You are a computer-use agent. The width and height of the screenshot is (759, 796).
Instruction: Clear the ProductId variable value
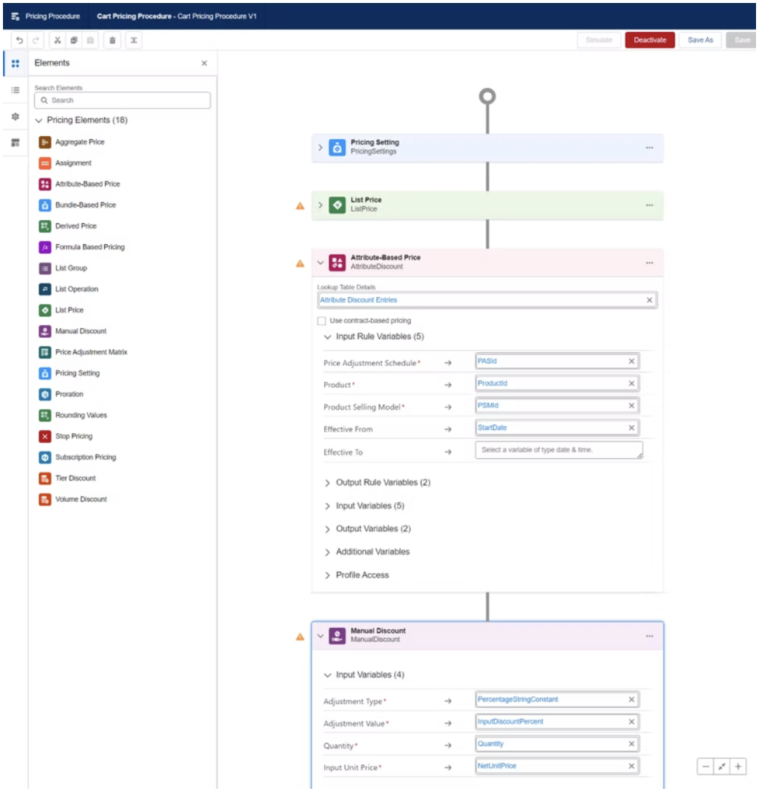point(632,384)
